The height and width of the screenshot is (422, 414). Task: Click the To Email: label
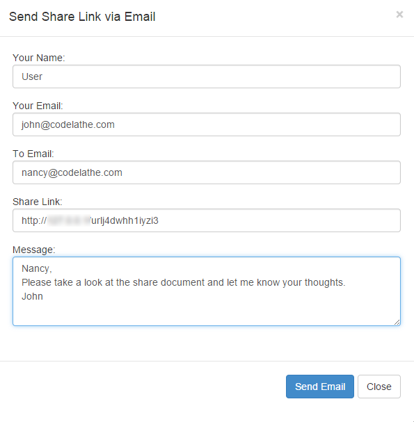pyautogui.click(x=33, y=154)
